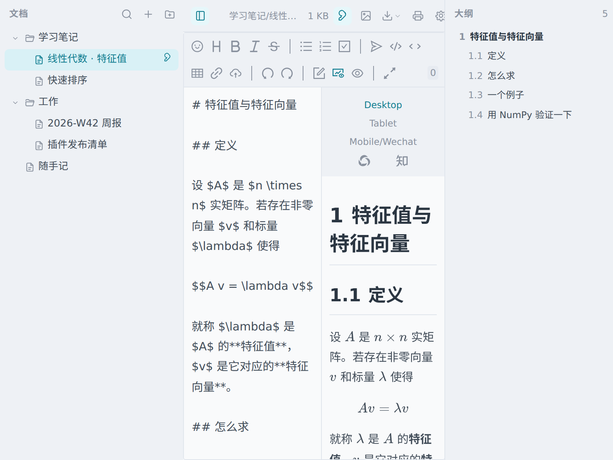Jump to outline 1.4 用 NumPy 验证一下

click(x=520, y=115)
